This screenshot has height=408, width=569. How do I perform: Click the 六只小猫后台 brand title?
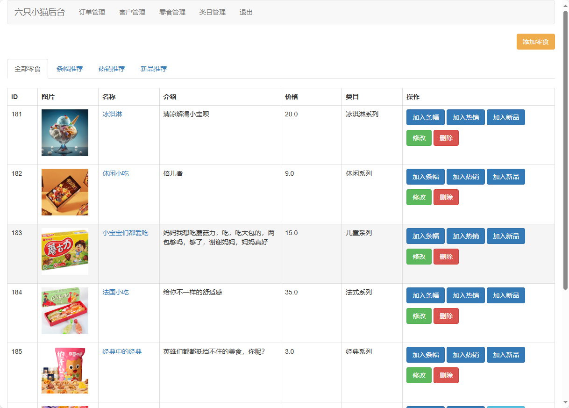[40, 13]
